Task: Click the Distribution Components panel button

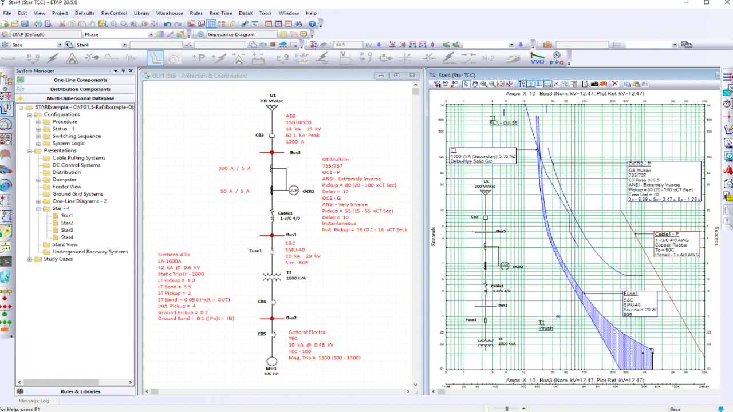Action: (x=80, y=89)
